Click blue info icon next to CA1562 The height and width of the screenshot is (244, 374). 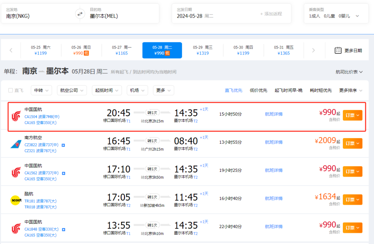click(64, 173)
